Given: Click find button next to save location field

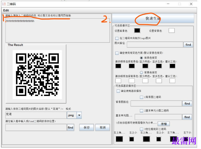Looking at the screenshot, I should pyautogui.click(x=70, y=127).
